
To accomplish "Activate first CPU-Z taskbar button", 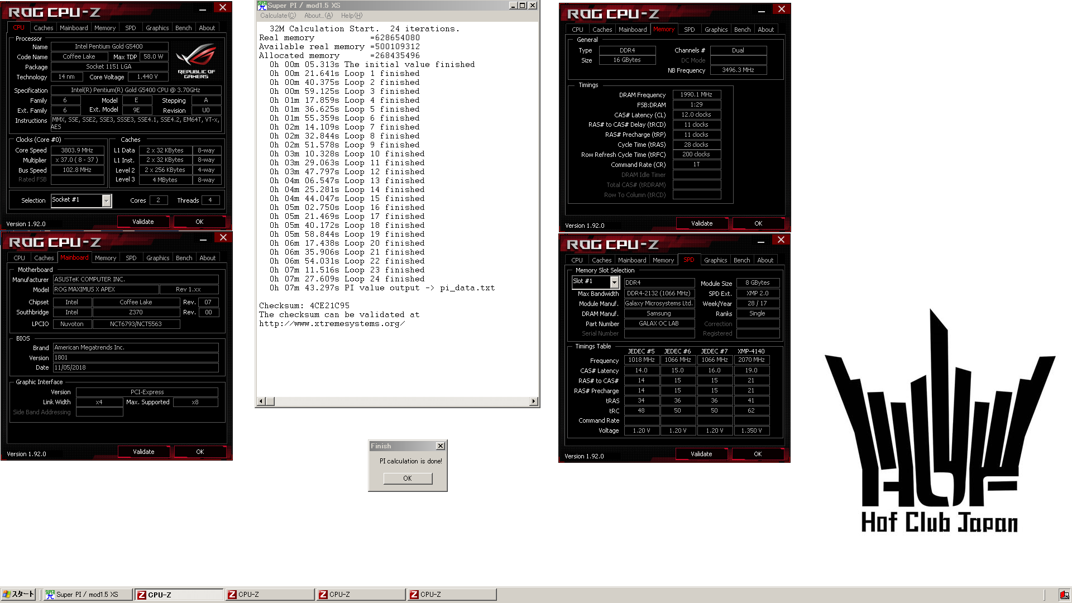I will (x=179, y=595).
